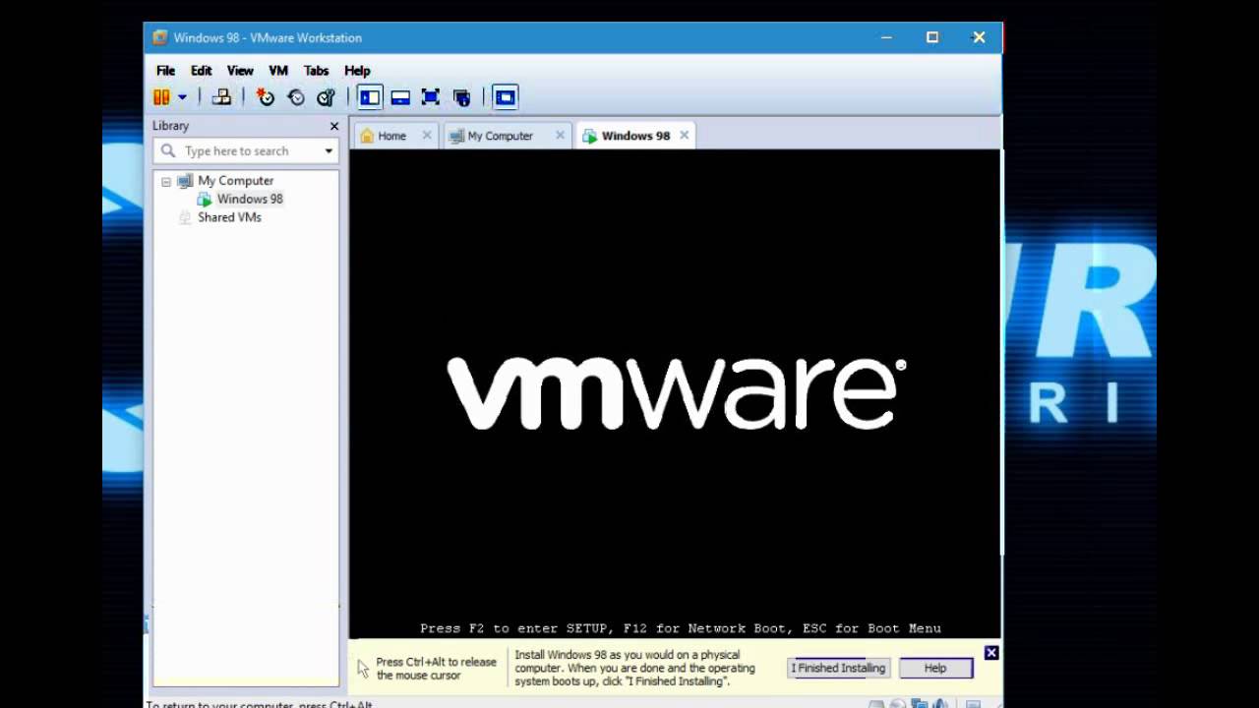Select Shared VMs in library tree

coord(229,217)
